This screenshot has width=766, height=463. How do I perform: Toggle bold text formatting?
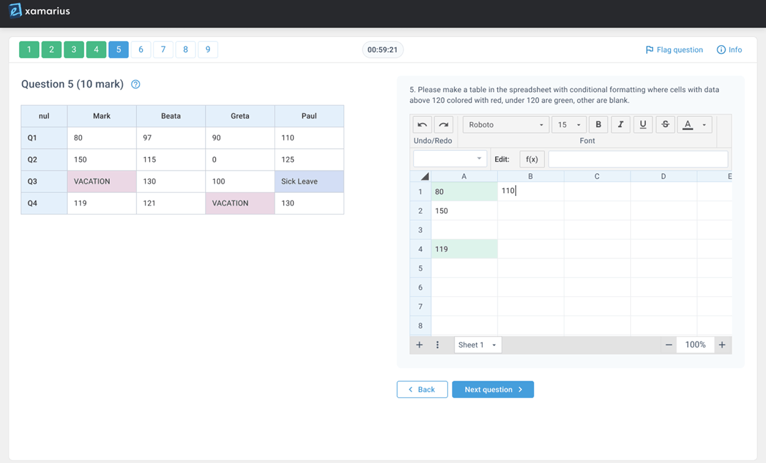tap(599, 125)
